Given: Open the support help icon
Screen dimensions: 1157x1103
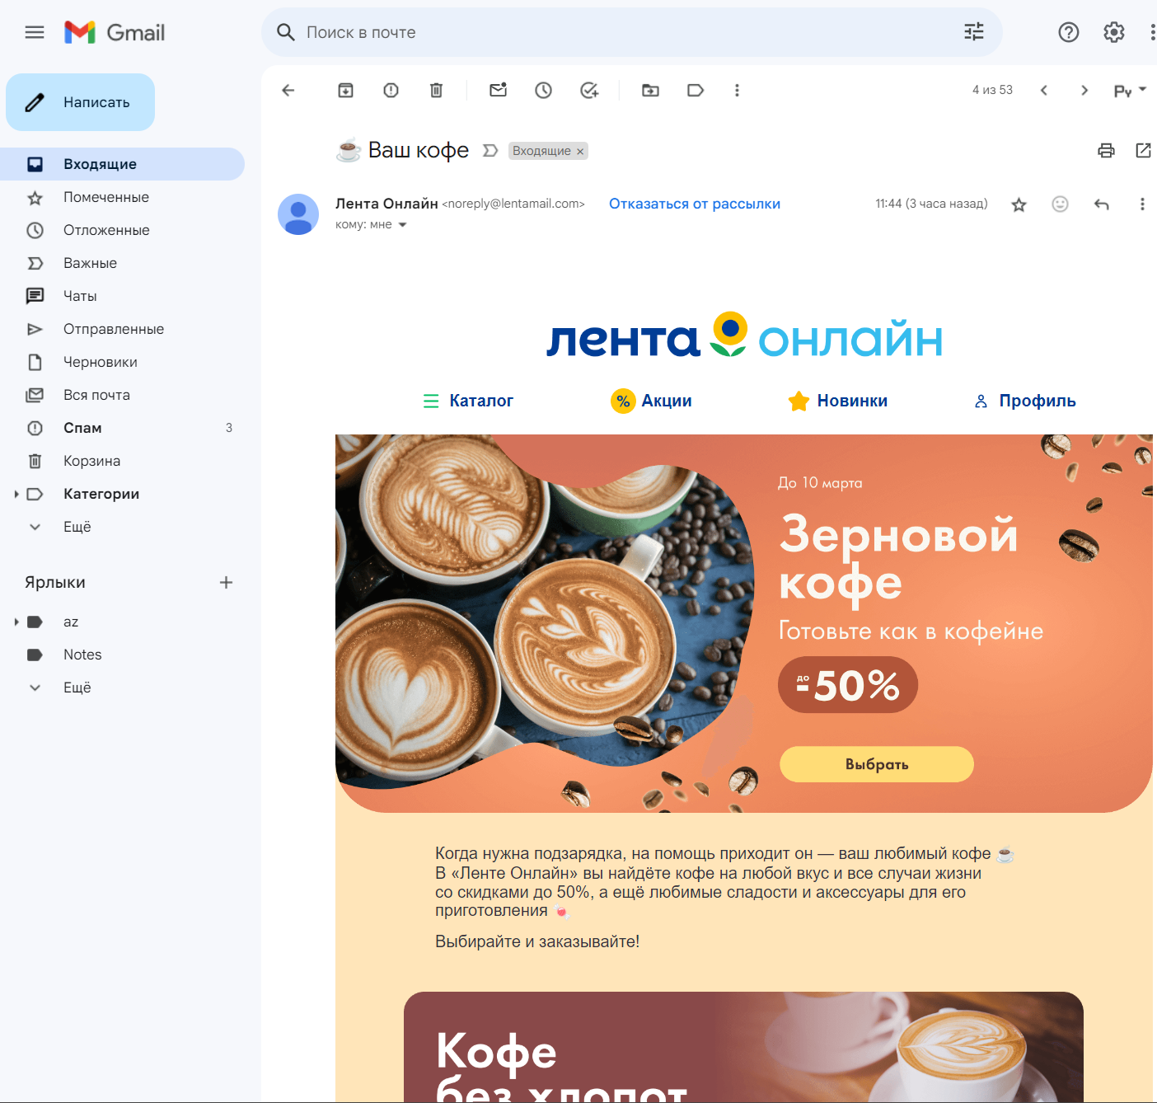Looking at the screenshot, I should point(1069,32).
